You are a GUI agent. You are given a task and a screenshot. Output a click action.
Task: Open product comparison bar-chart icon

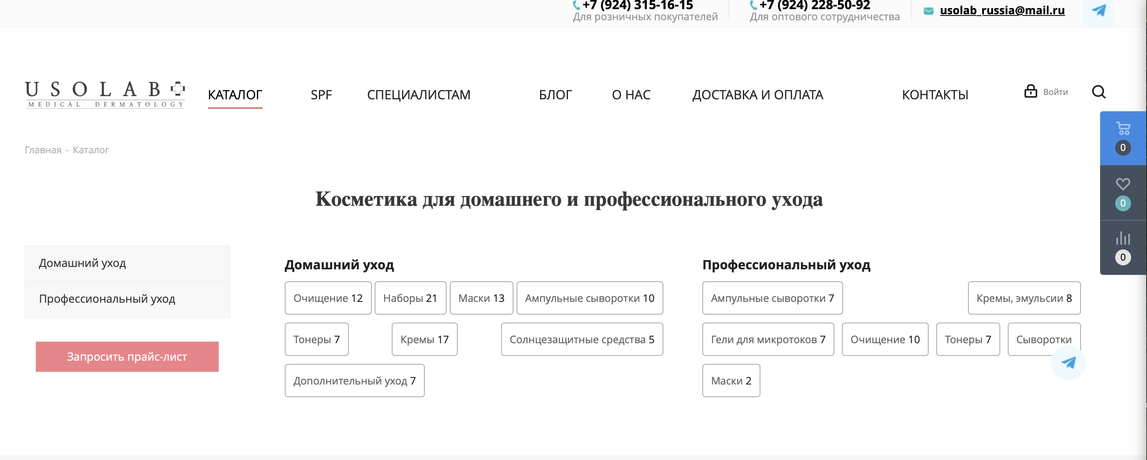[x=1122, y=238]
